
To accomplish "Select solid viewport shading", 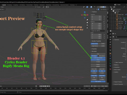I will [x=102, y=7].
